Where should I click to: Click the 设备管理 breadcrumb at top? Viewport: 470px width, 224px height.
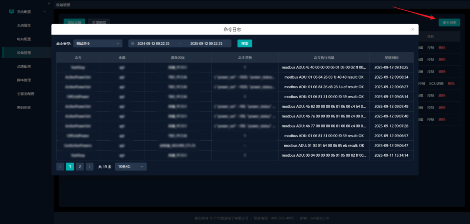(x=62, y=5)
